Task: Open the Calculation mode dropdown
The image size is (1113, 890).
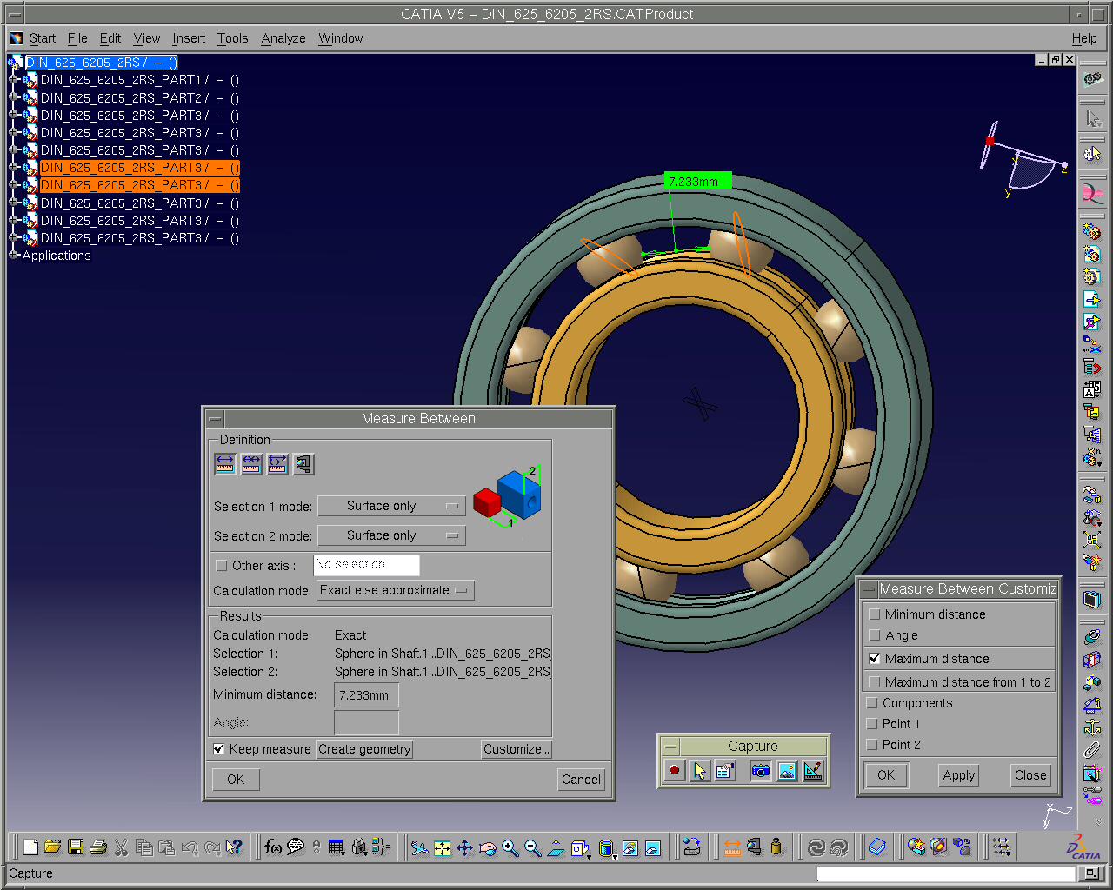Action: coord(396,590)
